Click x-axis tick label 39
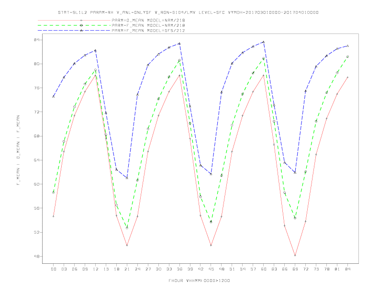The image size is (379, 293). coord(190,269)
